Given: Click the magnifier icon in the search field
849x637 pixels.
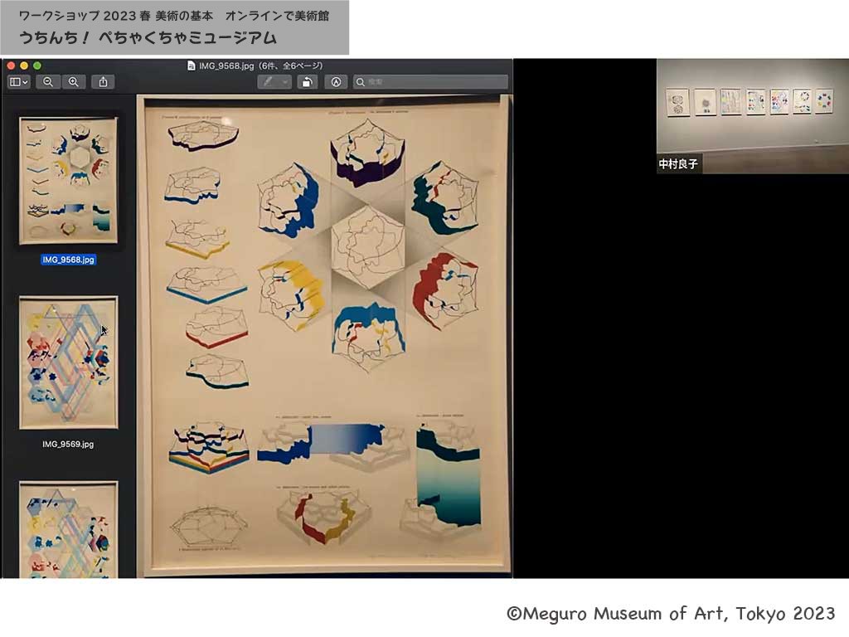Looking at the screenshot, I should pyautogui.click(x=361, y=82).
